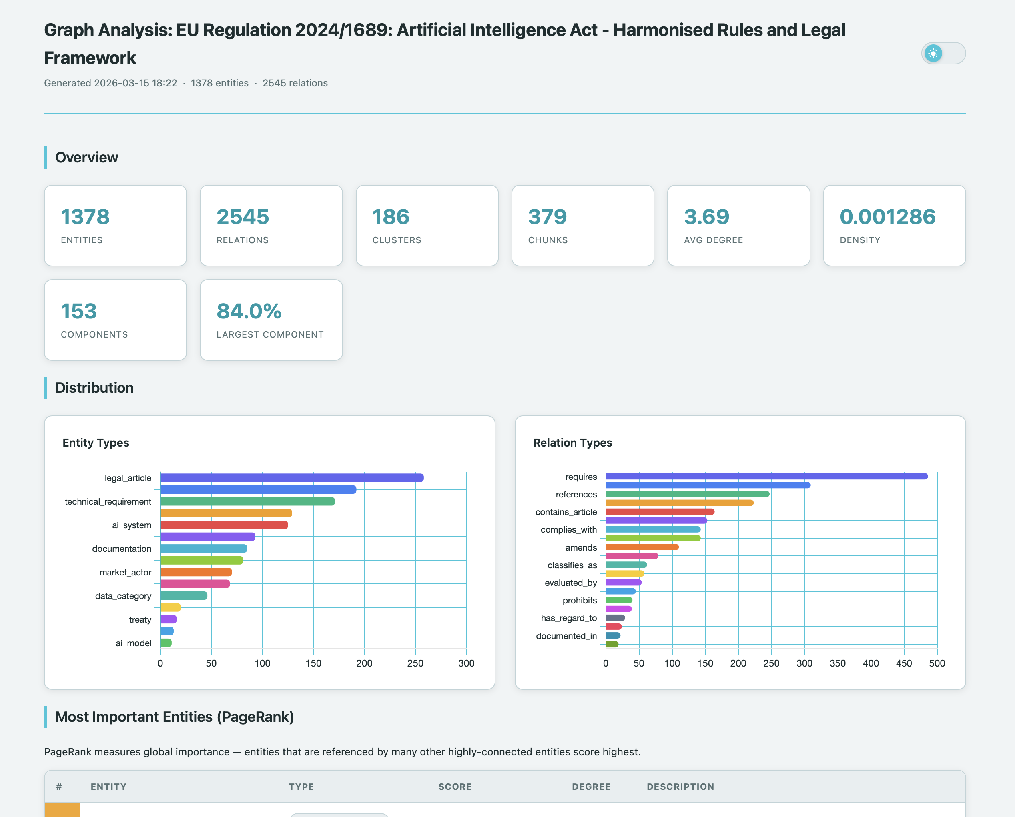Open the 379 Chunks overview card
This screenshot has width=1015, height=817.
click(x=582, y=225)
